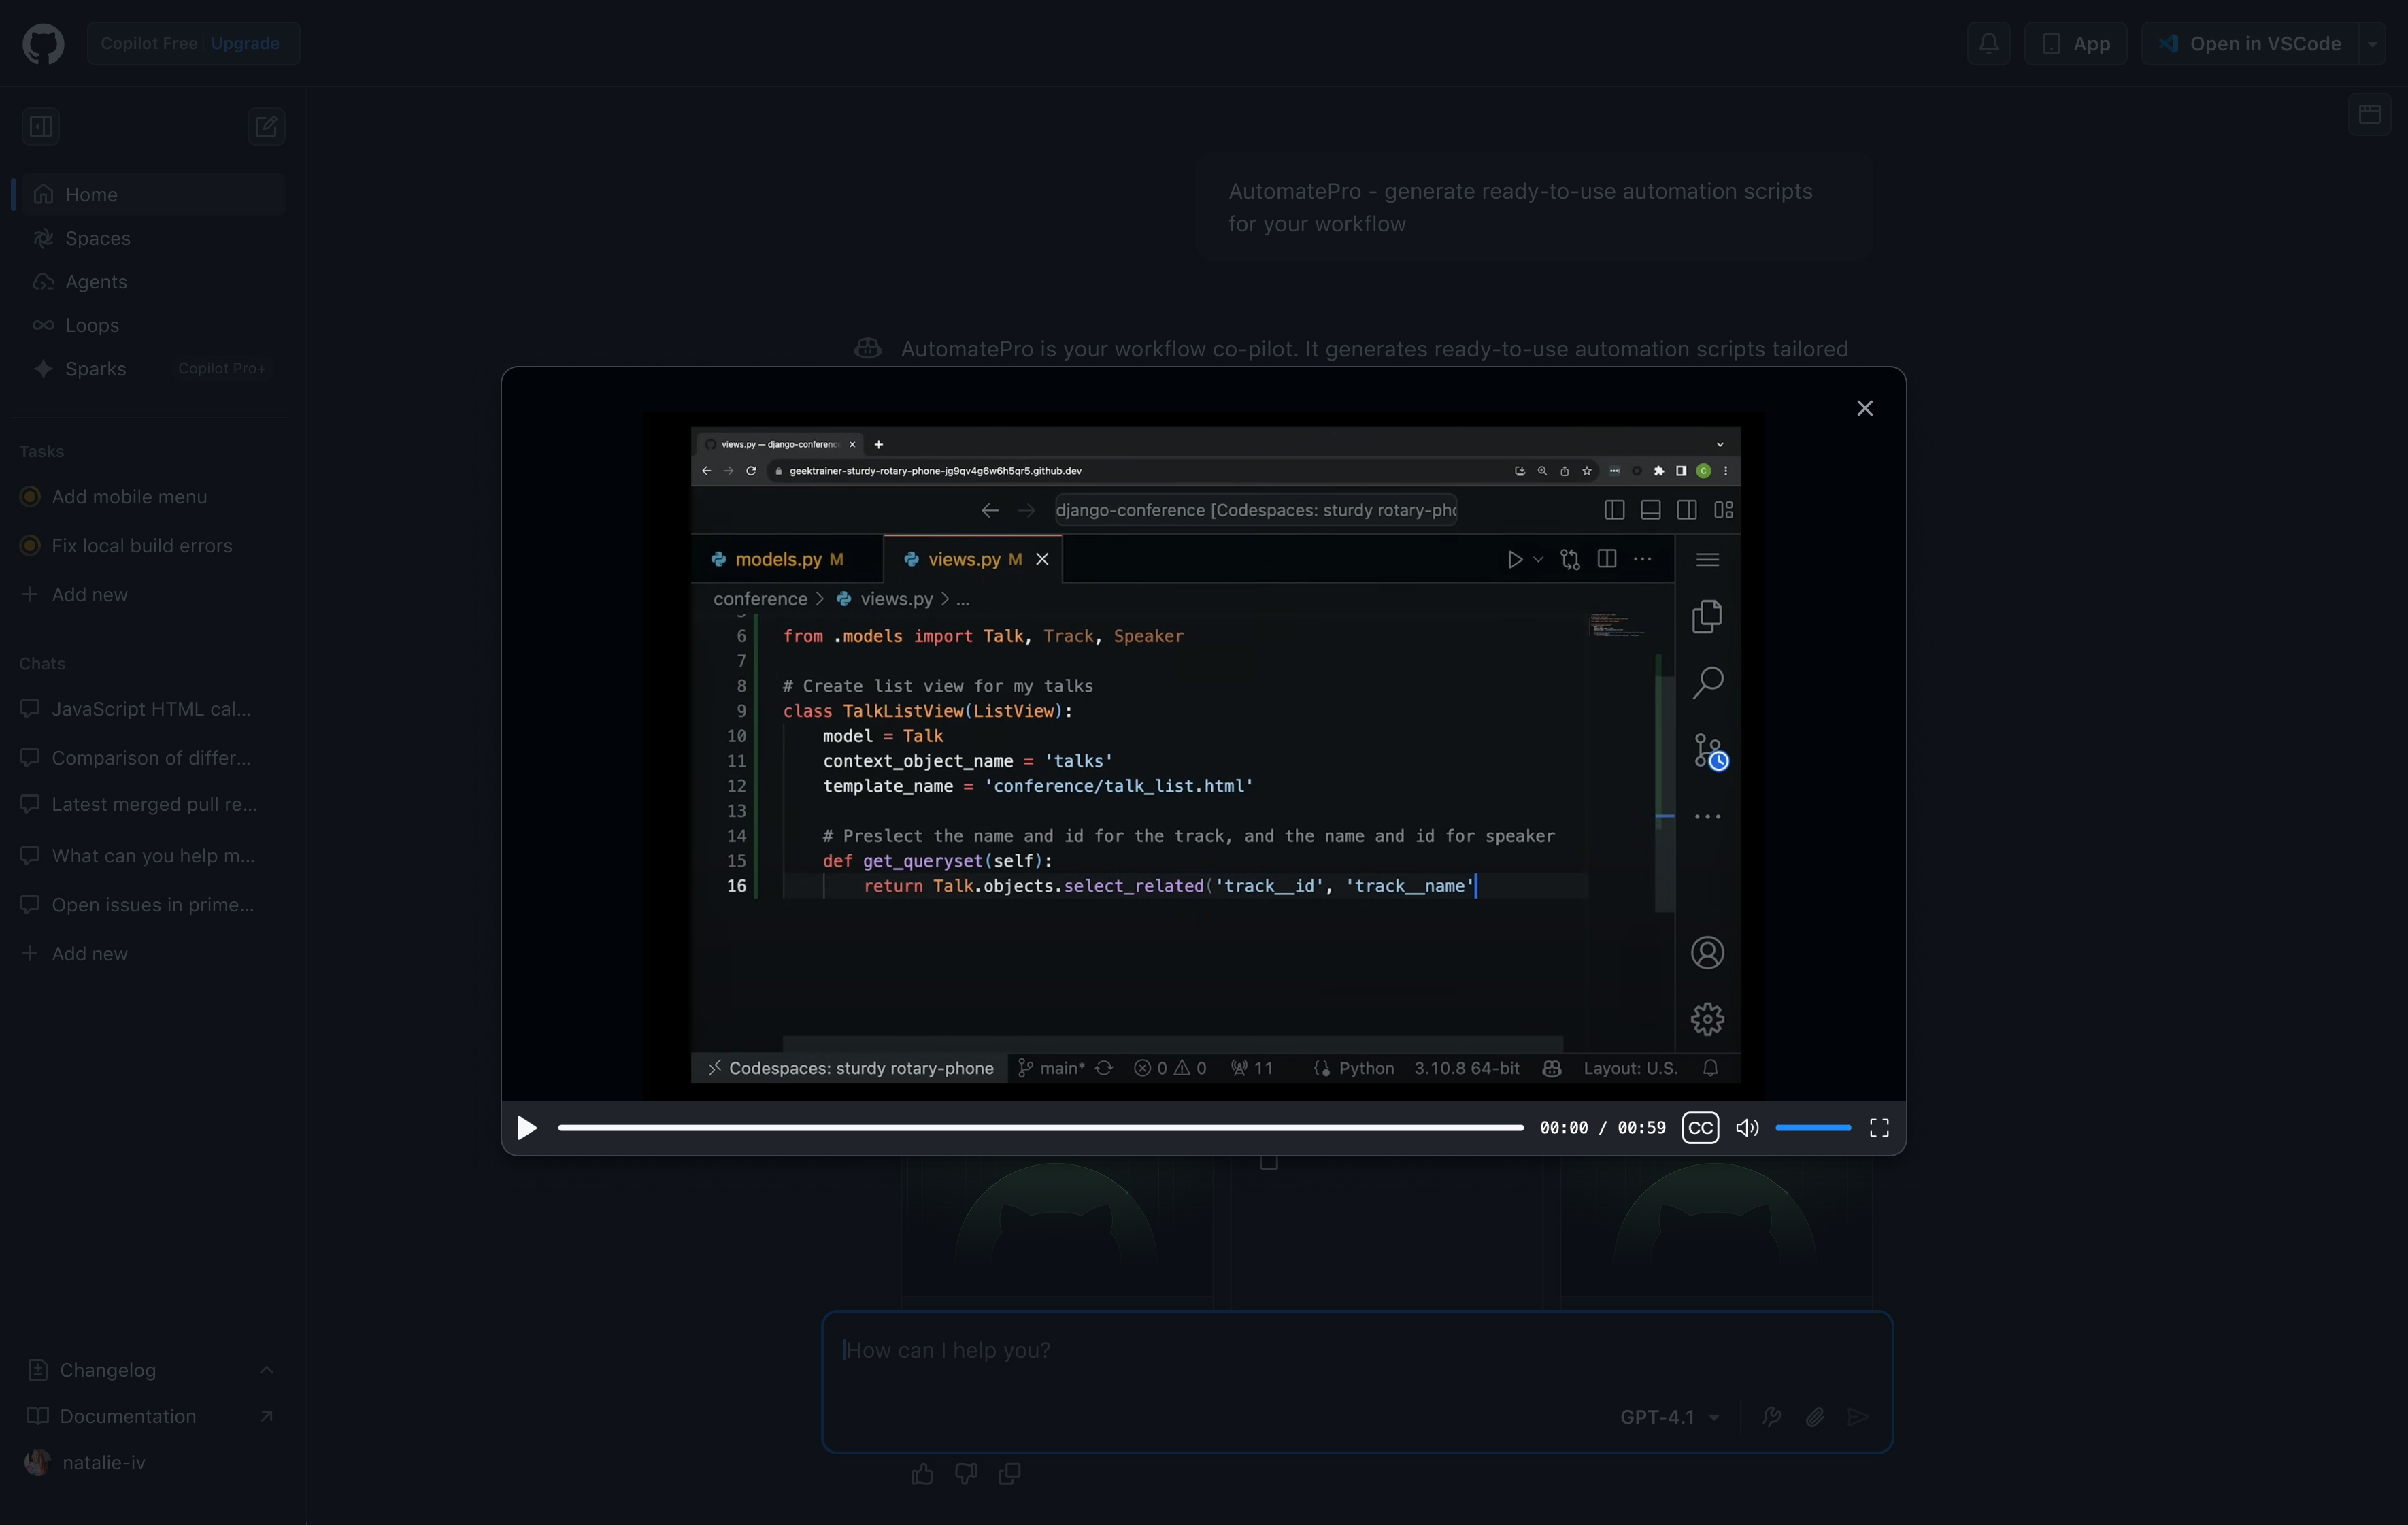The image size is (2408, 1525).
Task: Enter fullscreen video mode
Action: click(x=1879, y=1128)
